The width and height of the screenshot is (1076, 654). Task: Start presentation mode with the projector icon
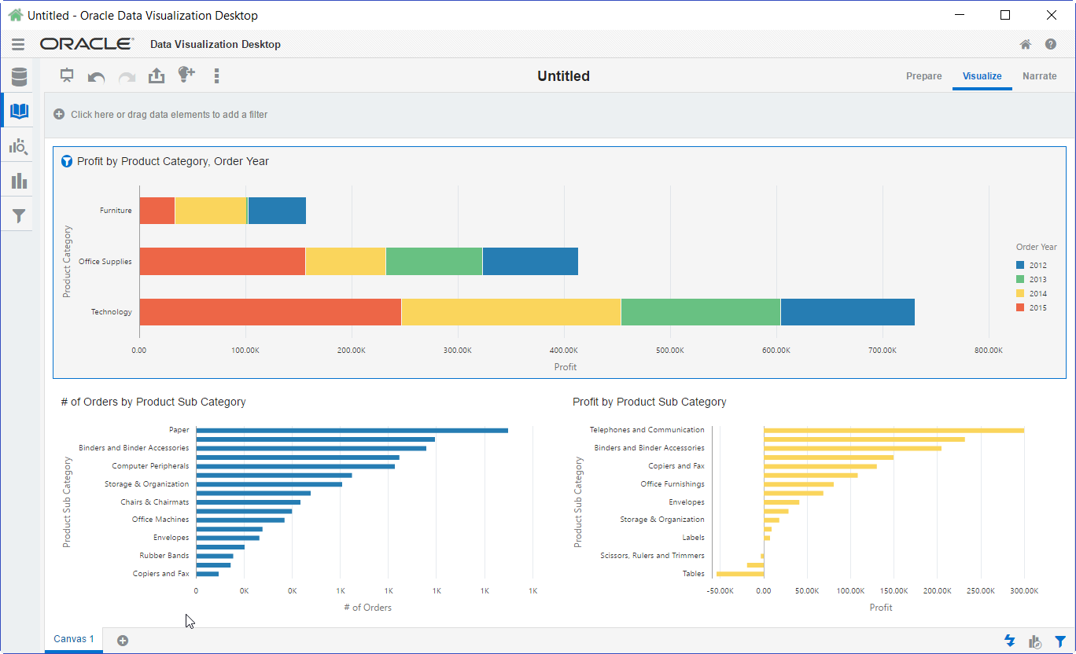point(67,75)
